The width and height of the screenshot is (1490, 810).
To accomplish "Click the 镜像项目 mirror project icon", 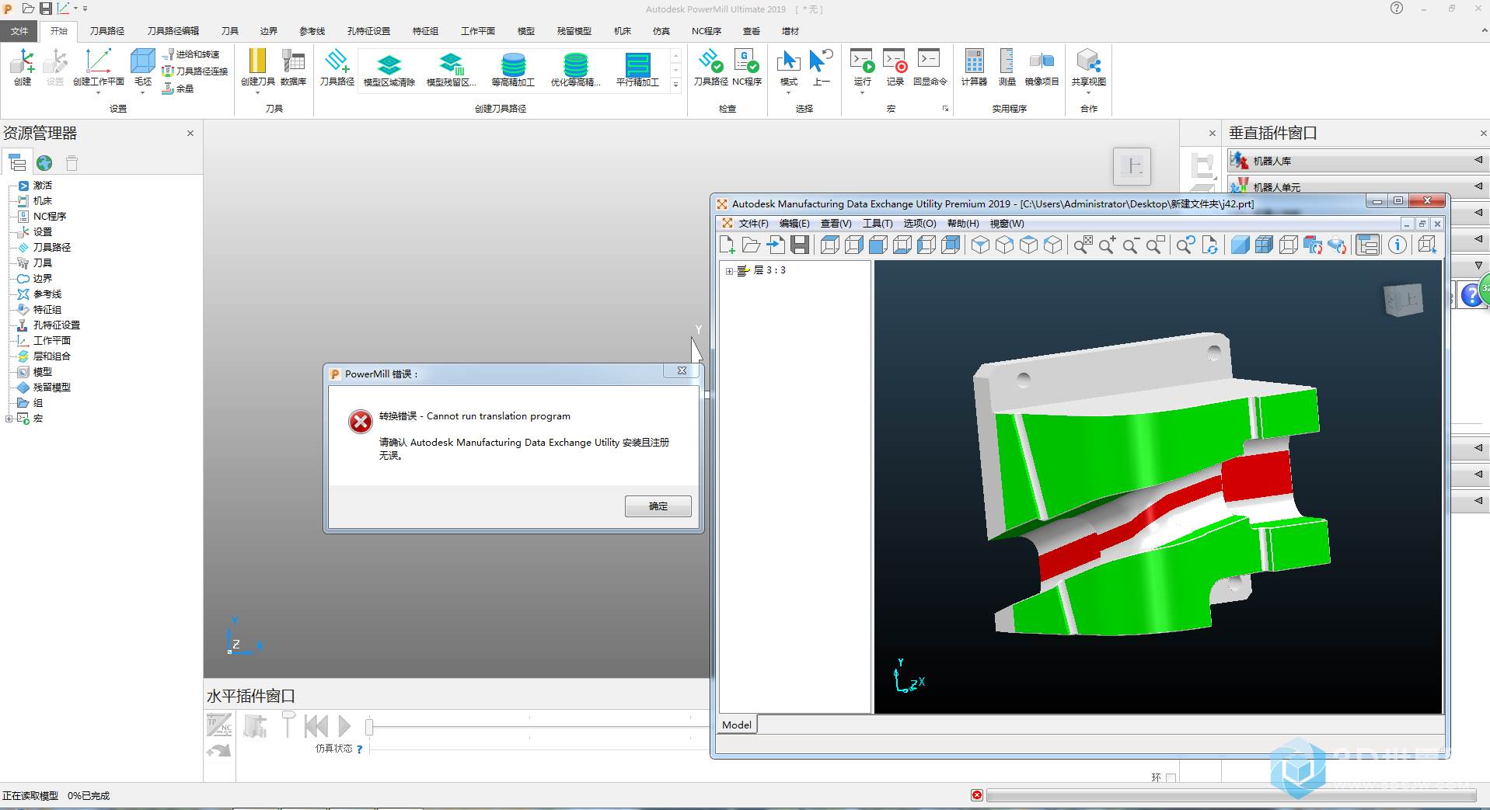I will click(x=1042, y=67).
